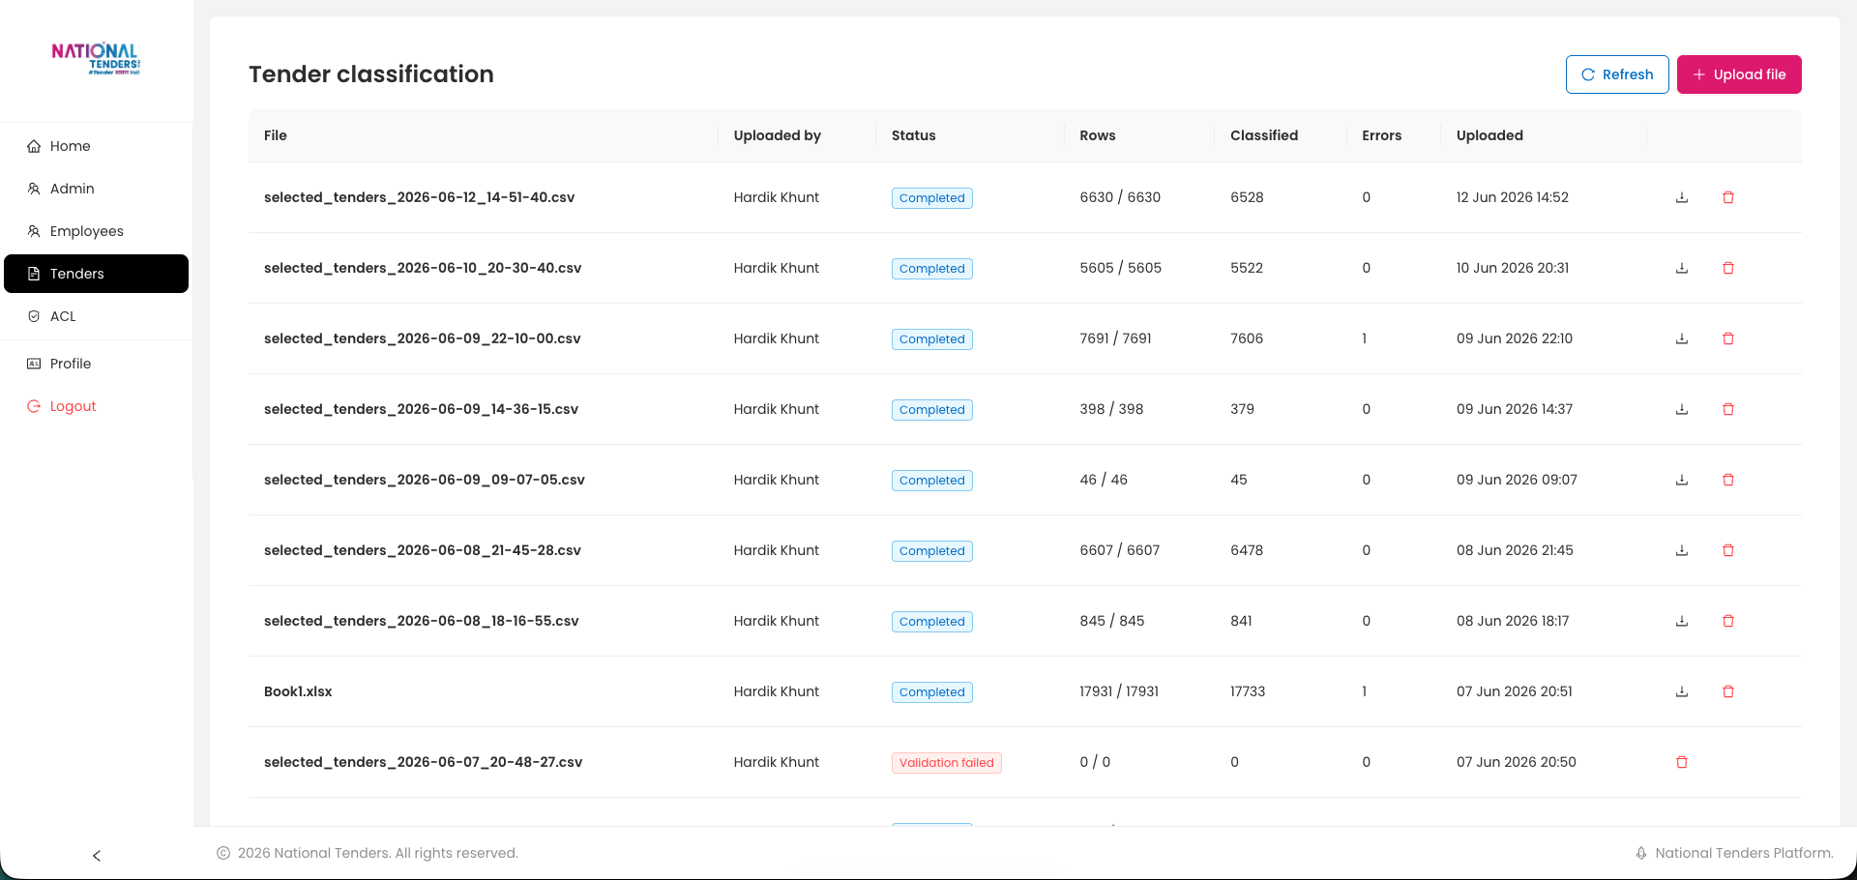
Task: Delete selected_tenders_2026-06-09_22-10-00.csv entry
Action: 1728,338
